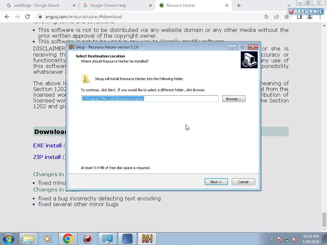
Task: Click the yellow folder icon in setup
Action: 85,79
